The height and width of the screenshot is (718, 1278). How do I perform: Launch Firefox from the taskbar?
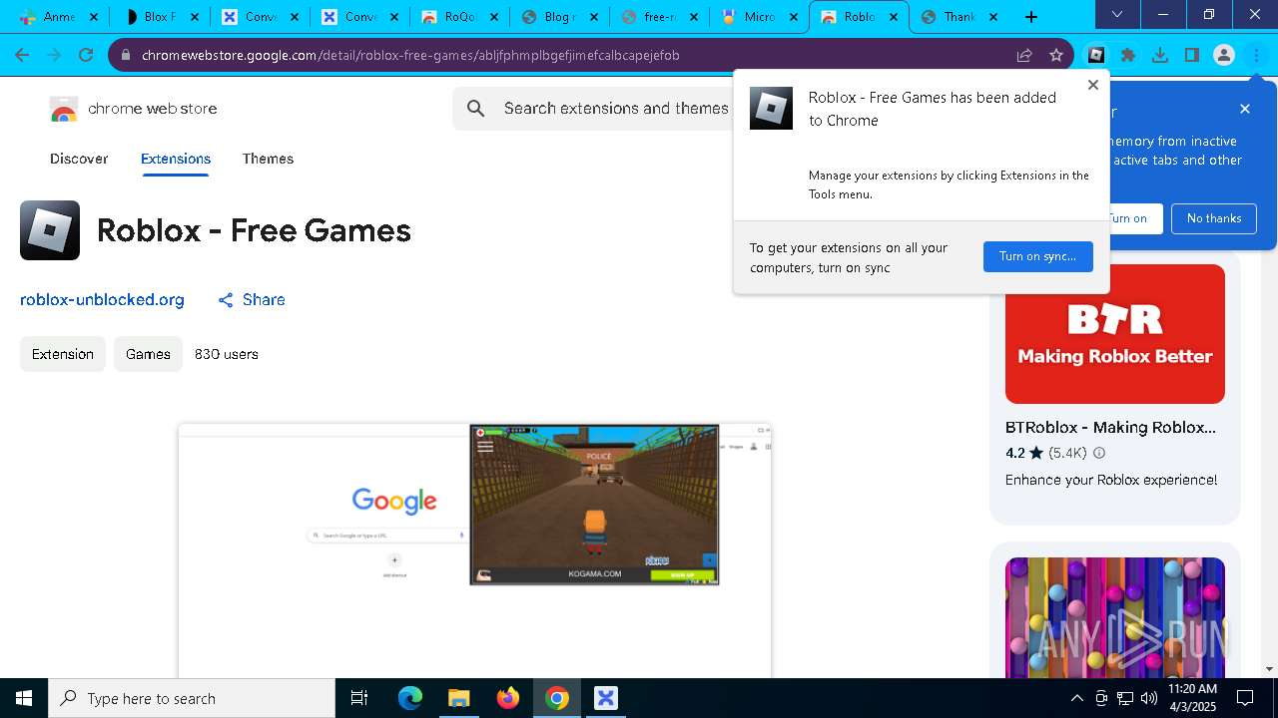(x=508, y=698)
